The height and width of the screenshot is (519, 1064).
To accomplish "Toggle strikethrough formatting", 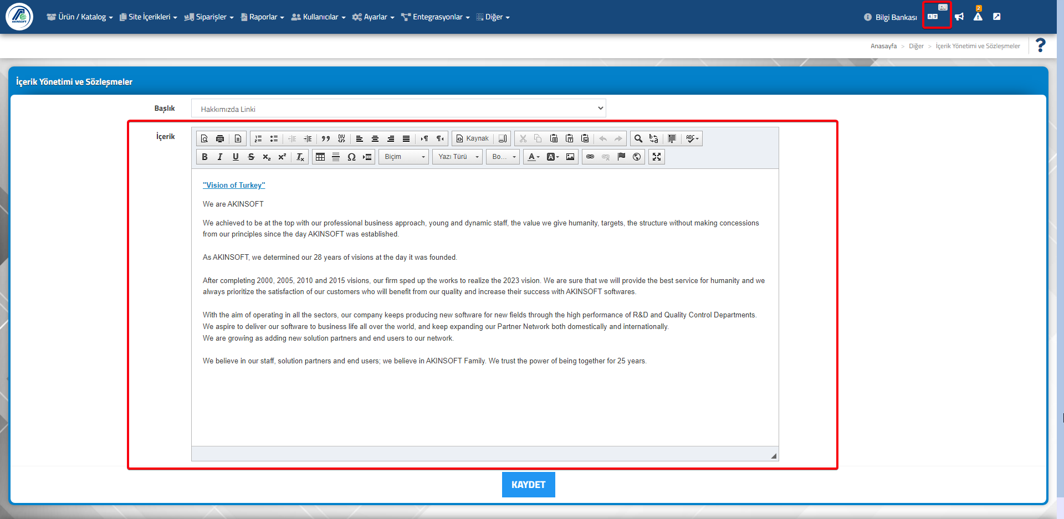I will [x=251, y=157].
